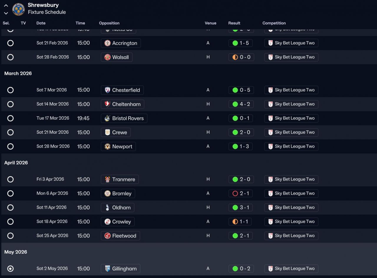The height and width of the screenshot is (278, 377).
Task: Sort by the Competition column header
Action: (x=274, y=23)
